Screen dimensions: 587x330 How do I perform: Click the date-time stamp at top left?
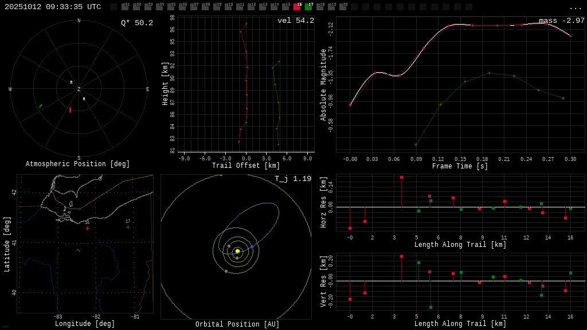click(53, 7)
